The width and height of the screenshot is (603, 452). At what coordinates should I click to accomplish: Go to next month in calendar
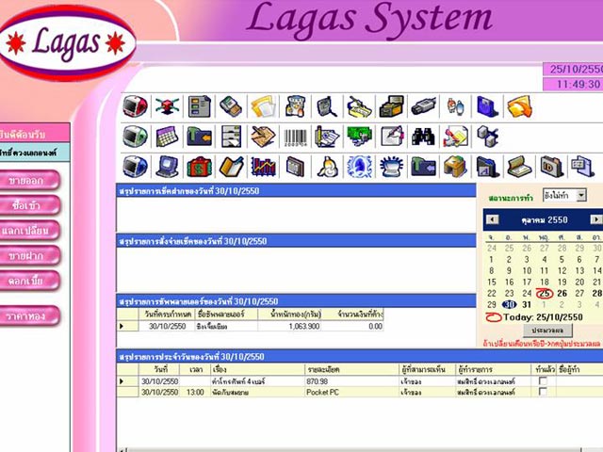(596, 219)
